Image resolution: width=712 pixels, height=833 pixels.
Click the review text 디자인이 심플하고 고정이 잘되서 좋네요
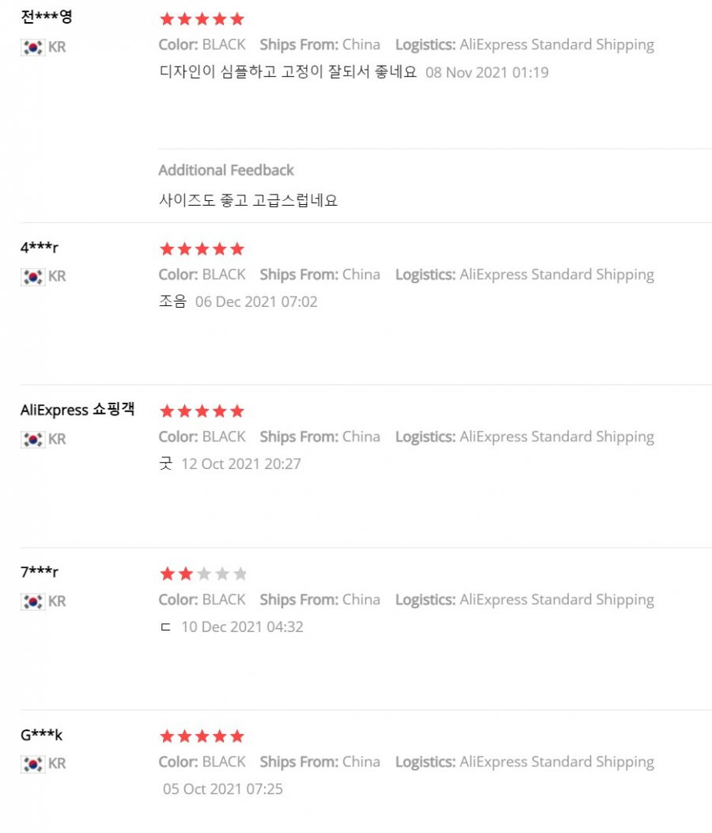coord(288,72)
